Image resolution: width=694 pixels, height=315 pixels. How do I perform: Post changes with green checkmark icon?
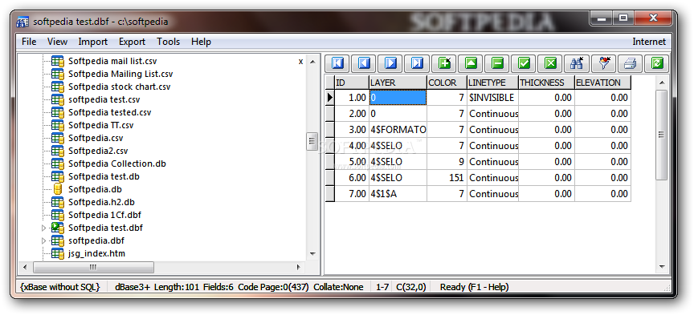524,63
